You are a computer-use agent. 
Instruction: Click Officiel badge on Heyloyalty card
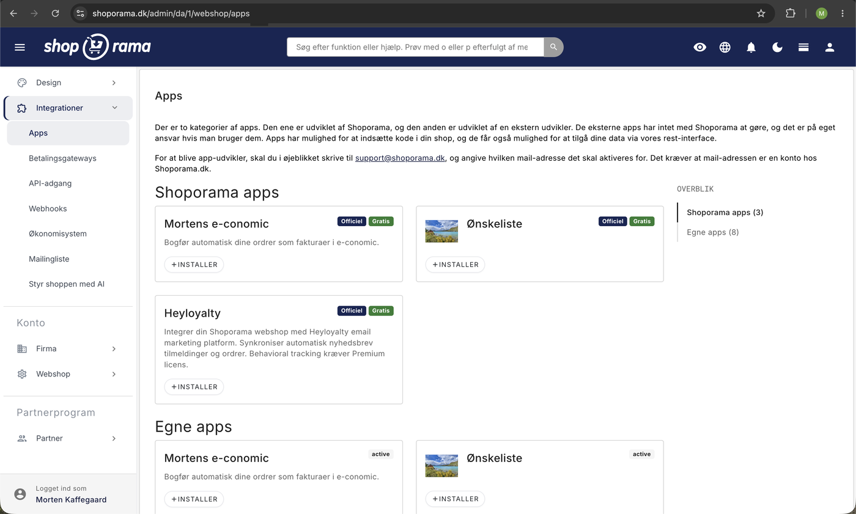[x=352, y=310]
